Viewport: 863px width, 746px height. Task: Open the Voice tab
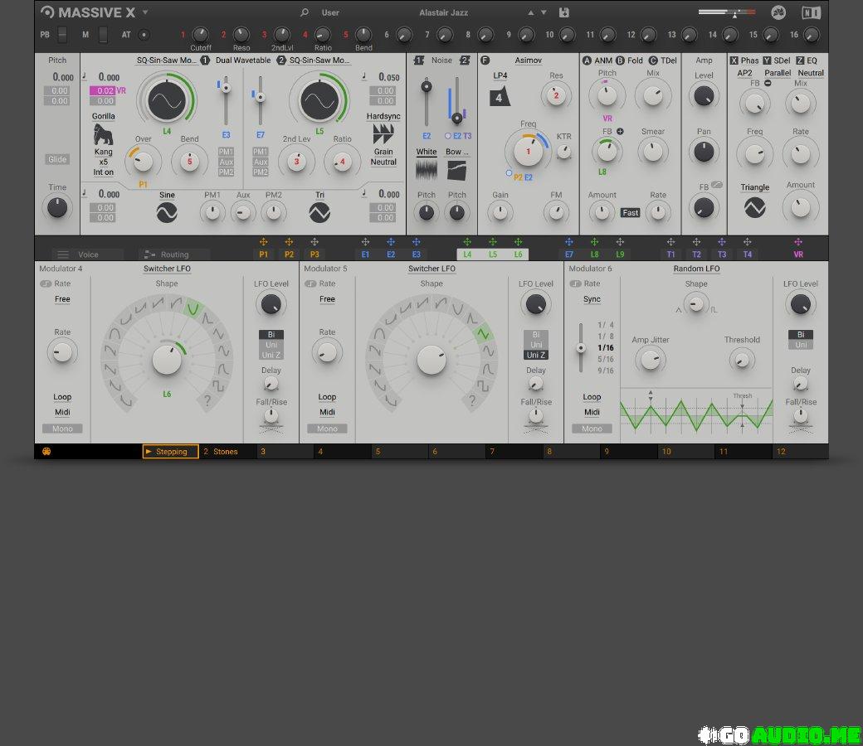tap(88, 254)
